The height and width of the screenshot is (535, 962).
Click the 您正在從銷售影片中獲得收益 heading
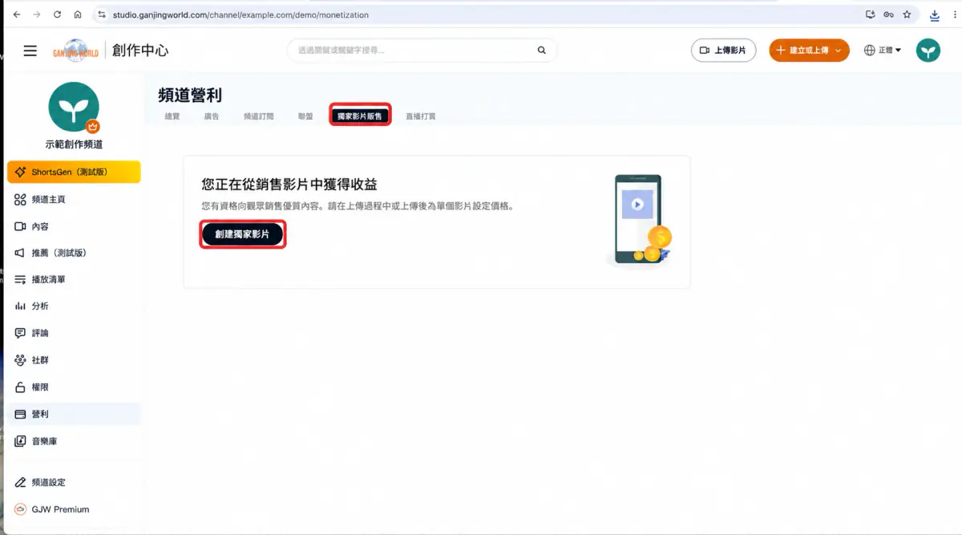tap(289, 184)
